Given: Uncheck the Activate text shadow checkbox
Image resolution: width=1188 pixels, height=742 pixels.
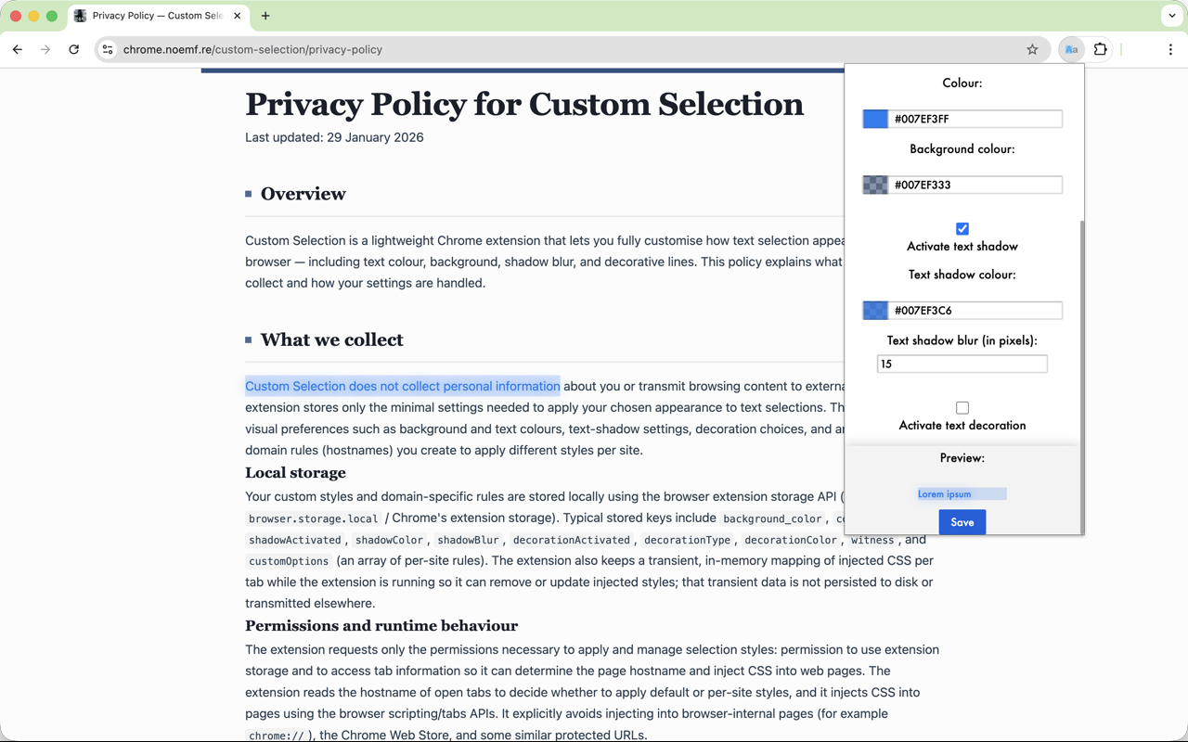Looking at the screenshot, I should (x=962, y=228).
